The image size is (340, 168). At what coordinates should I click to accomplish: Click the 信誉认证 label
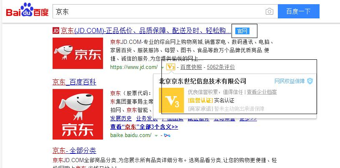click(x=201, y=100)
